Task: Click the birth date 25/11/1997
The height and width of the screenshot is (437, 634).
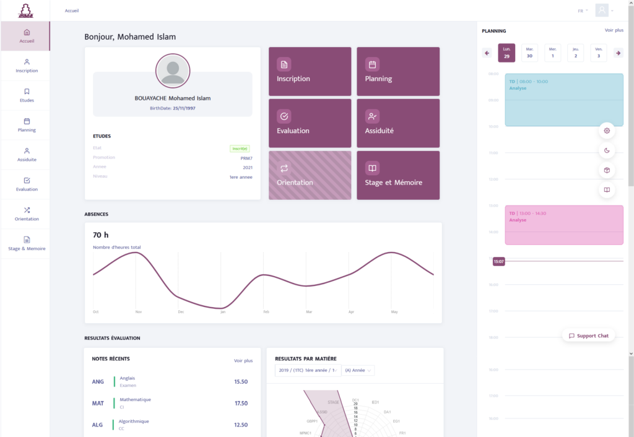Action: pos(184,108)
